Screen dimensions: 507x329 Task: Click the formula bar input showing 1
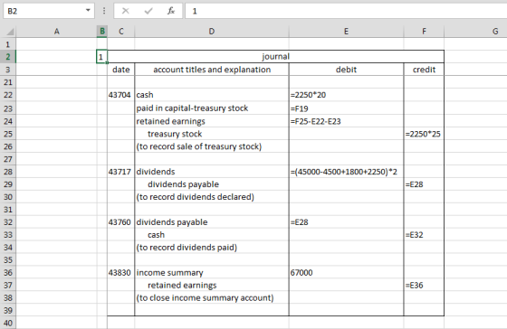pos(346,11)
